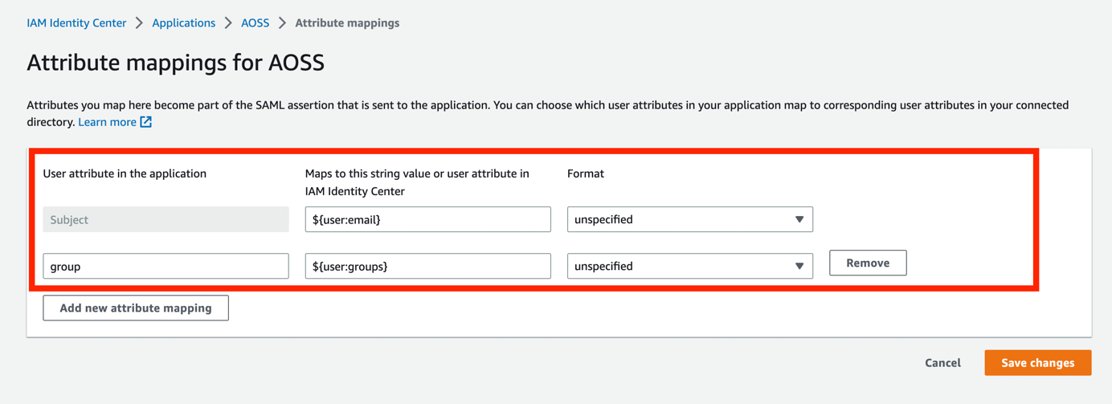The width and height of the screenshot is (1112, 404).
Task: Open Format dropdown for Subject row
Action: (x=689, y=219)
